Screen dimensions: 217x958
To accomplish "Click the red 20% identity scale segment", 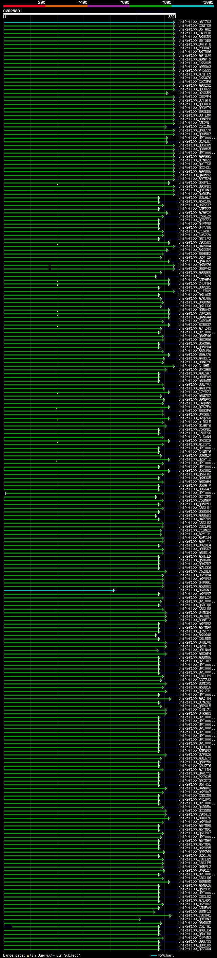I will tap(24, 6).
